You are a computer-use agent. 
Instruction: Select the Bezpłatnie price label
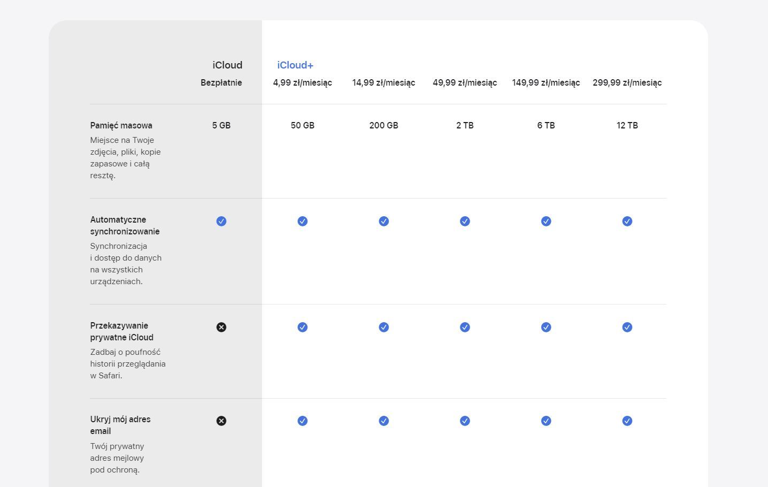pyautogui.click(x=221, y=82)
